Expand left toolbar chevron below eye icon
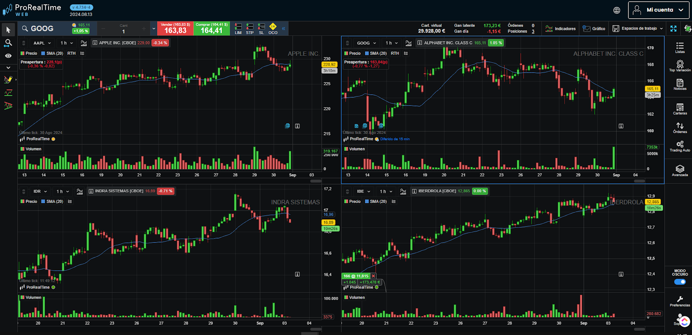The image size is (692, 335). point(8,67)
